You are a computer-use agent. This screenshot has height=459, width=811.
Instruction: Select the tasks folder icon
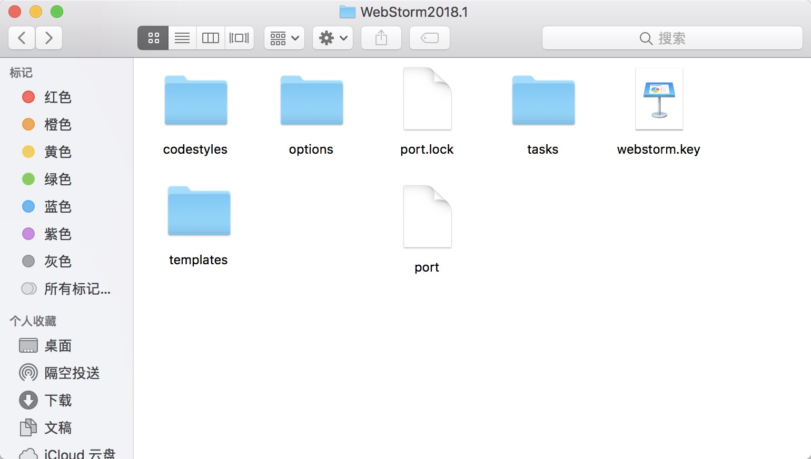pos(543,100)
